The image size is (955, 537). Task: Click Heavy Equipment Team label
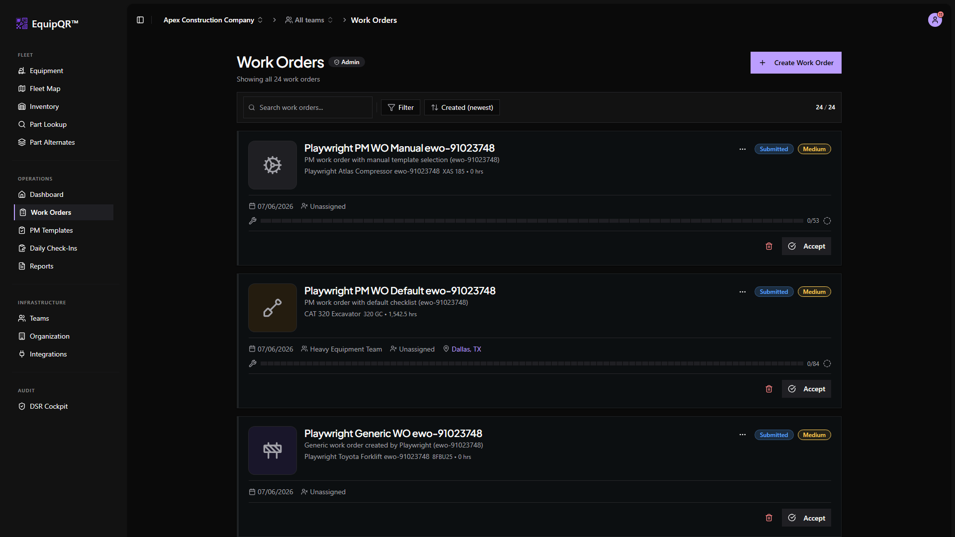pos(346,349)
